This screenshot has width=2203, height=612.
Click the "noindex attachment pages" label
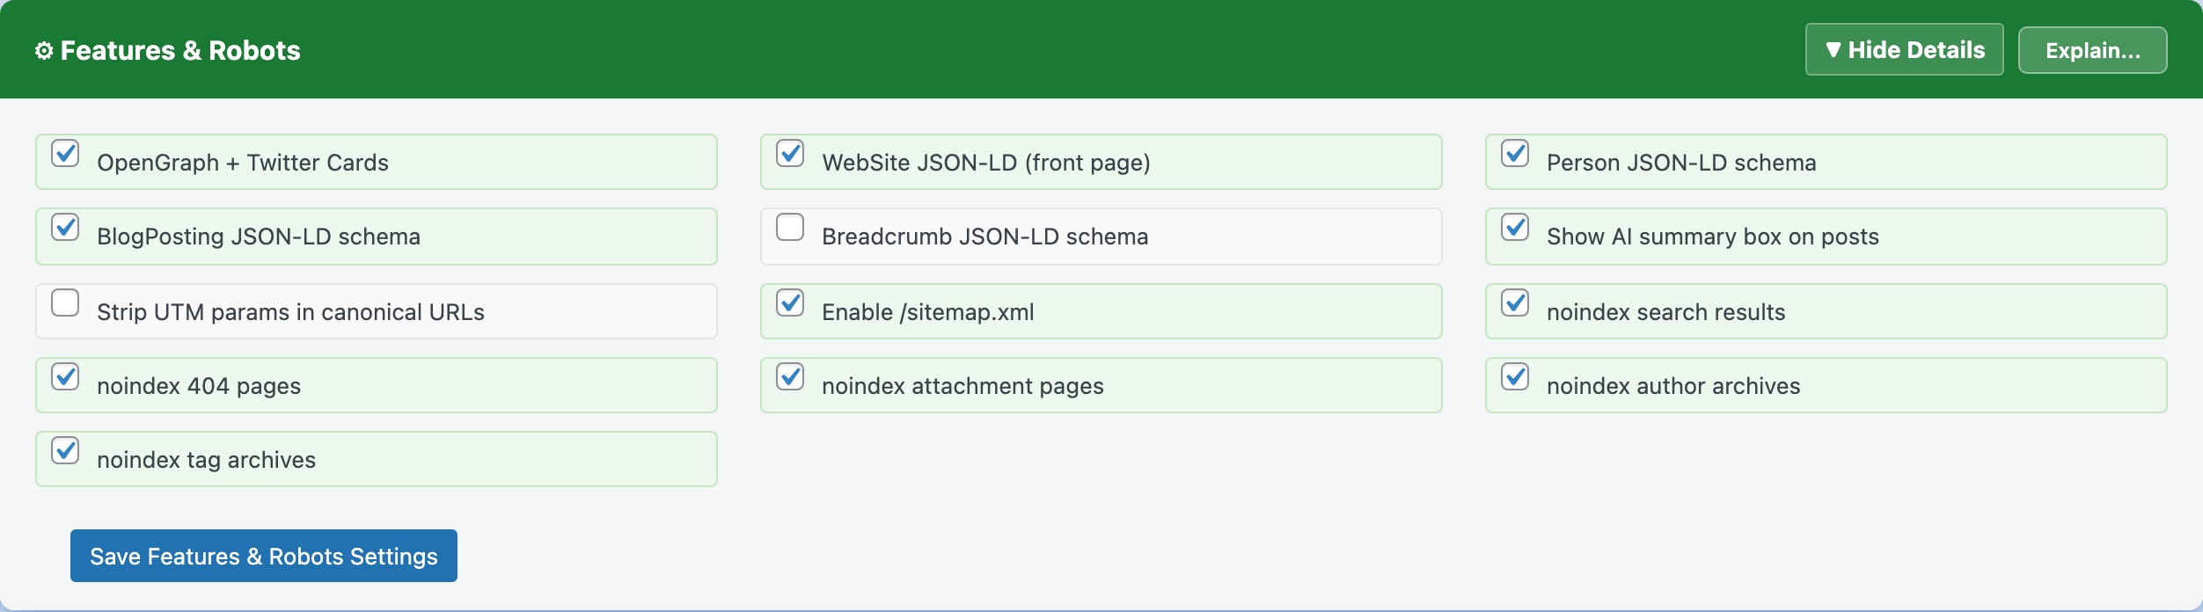962,386
